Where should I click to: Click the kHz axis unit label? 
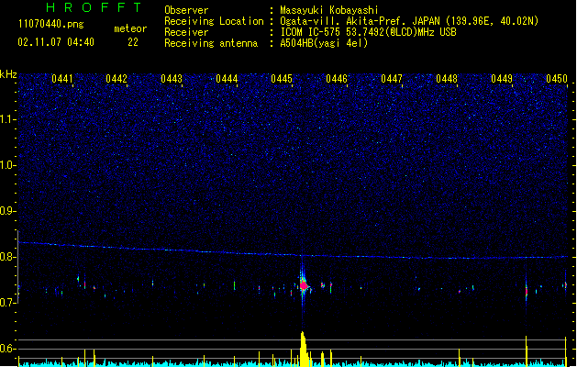point(8,74)
